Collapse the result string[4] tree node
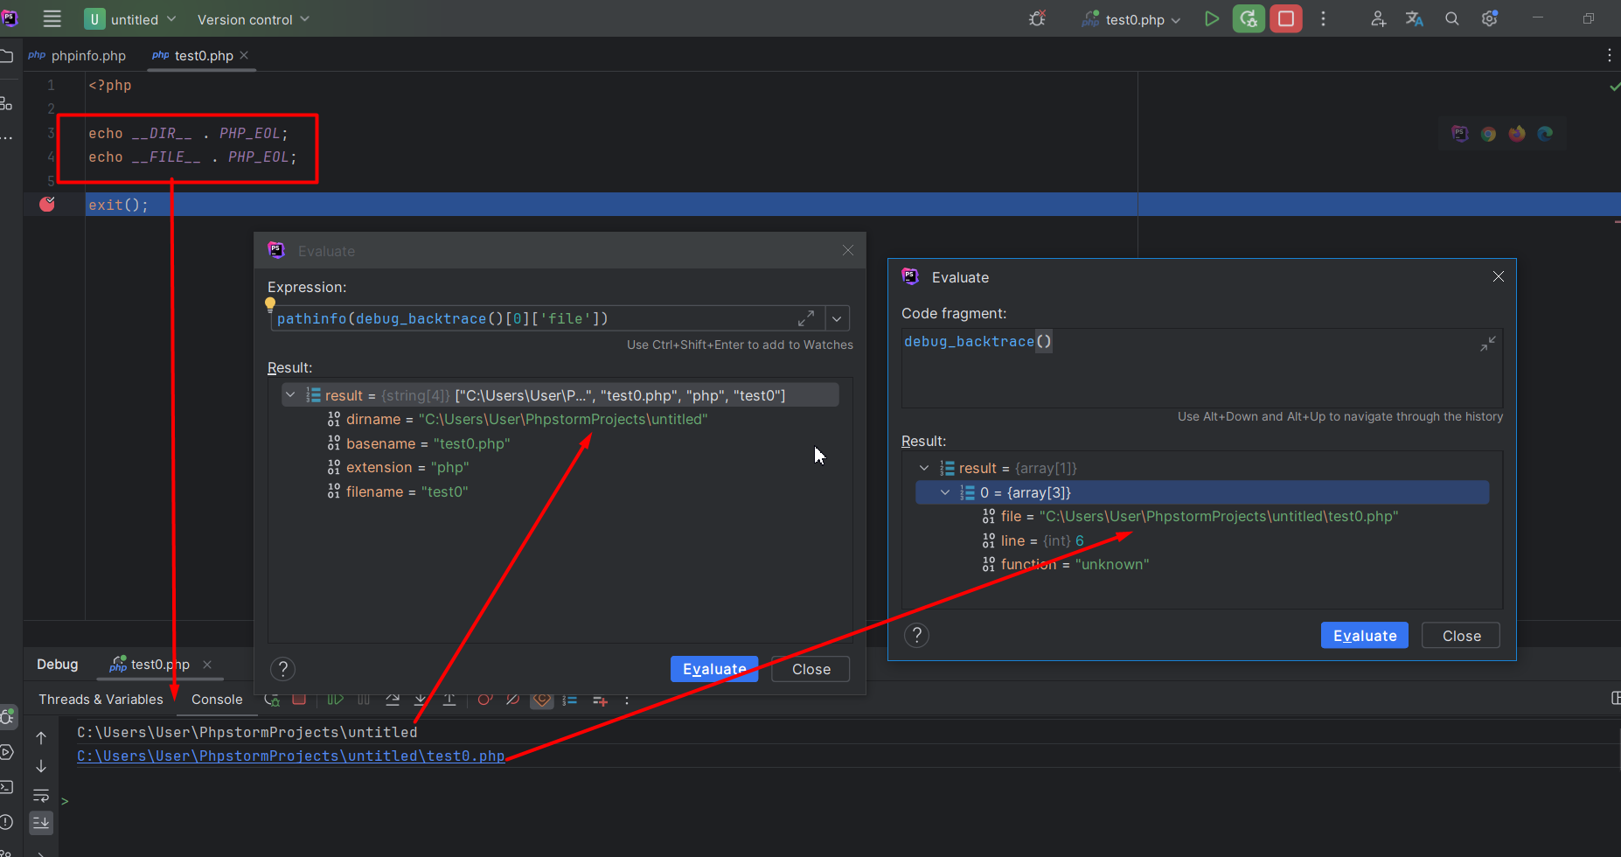Screen dimensions: 1621x857 coord(290,395)
